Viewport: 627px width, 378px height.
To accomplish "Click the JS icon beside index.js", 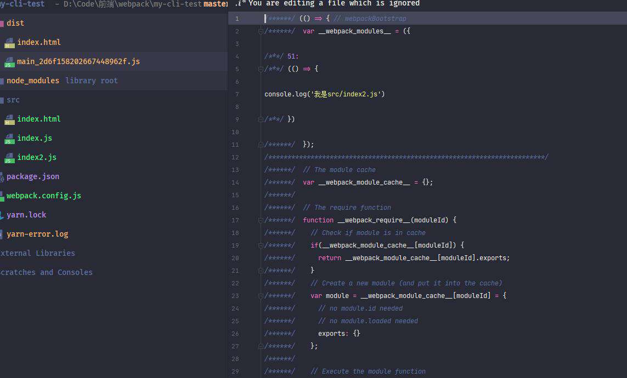I will [x=9, y=139].
